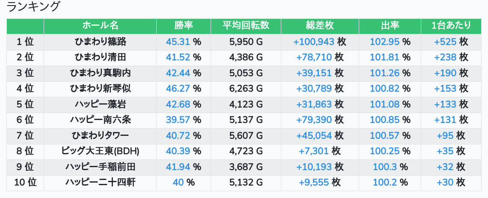Select the 総差枚 column header
Image resolution: width=488 pixels, height=198 pixels.
320,26
